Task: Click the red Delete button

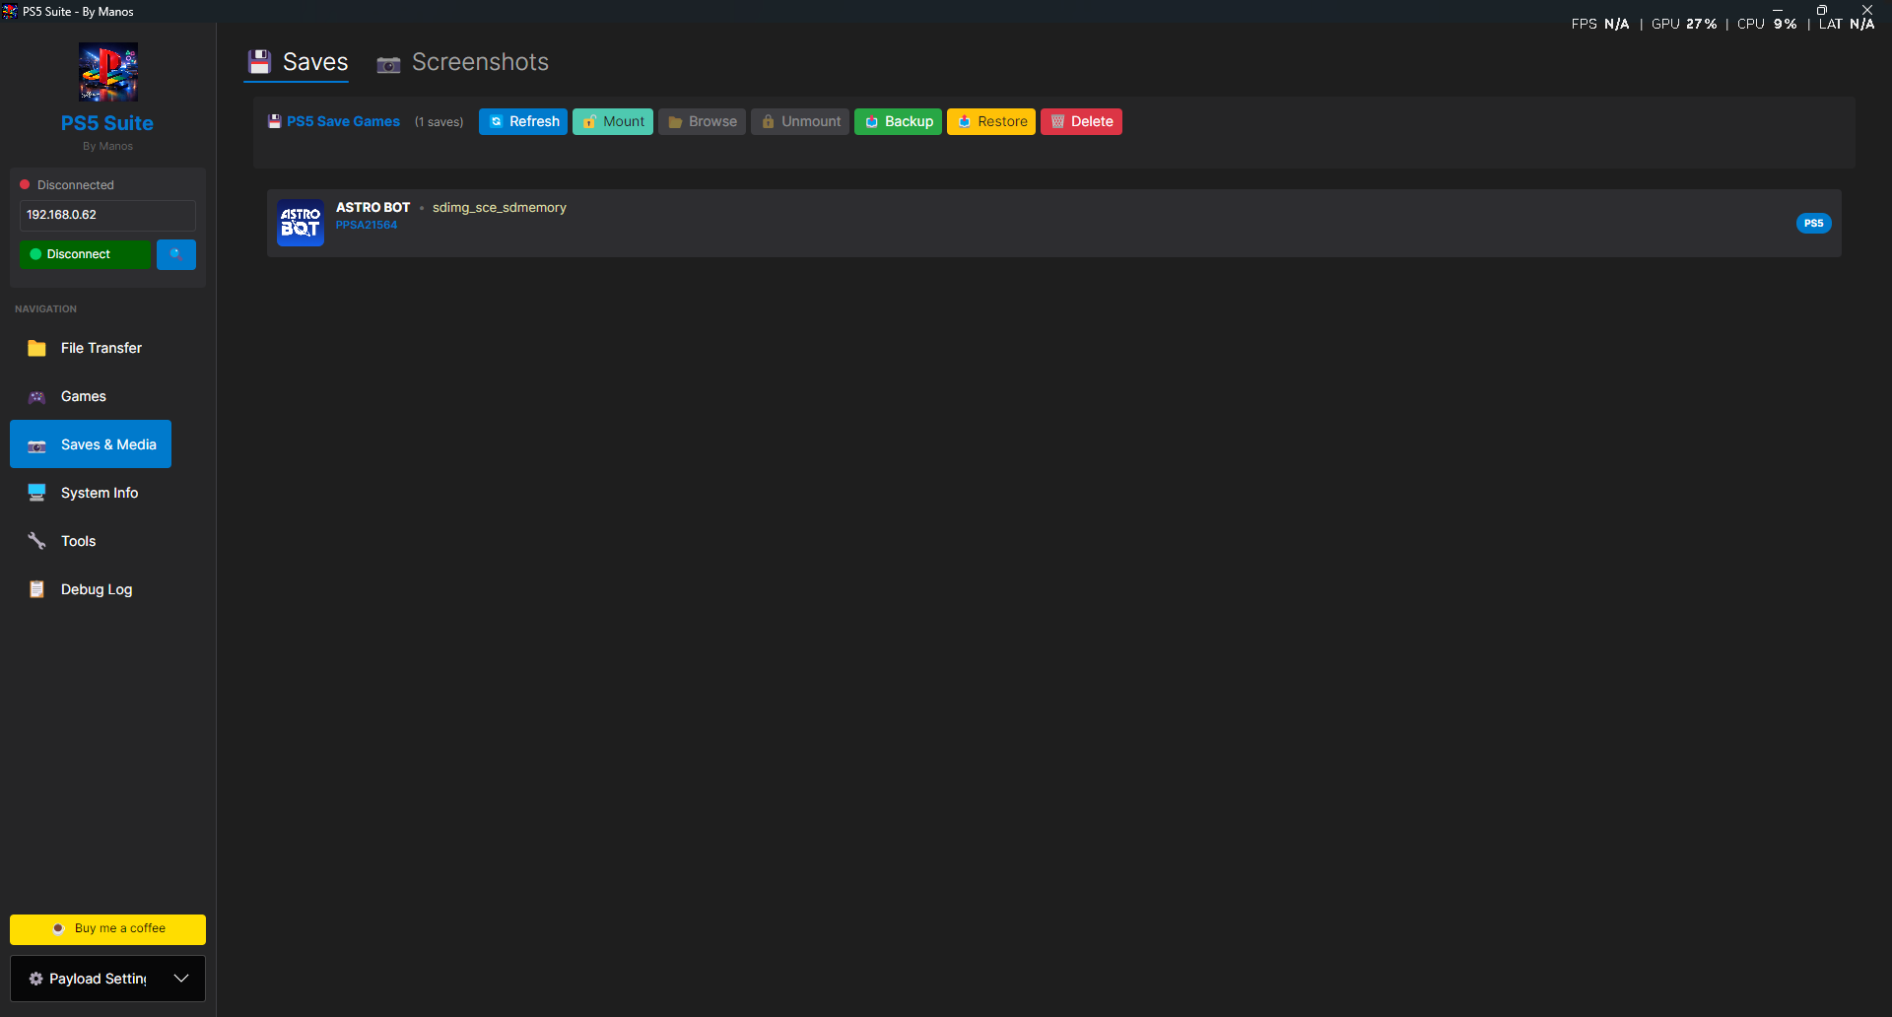Action: point(1081,121)
